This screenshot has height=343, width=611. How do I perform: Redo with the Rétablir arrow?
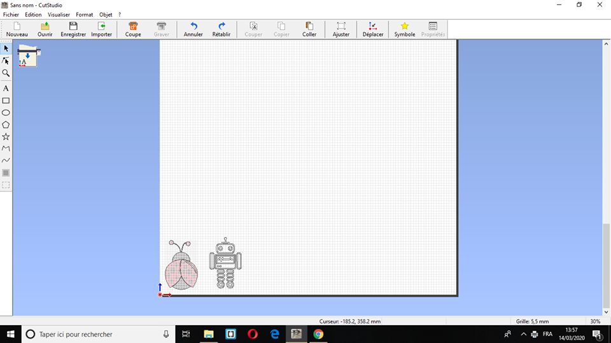point(221,29)
